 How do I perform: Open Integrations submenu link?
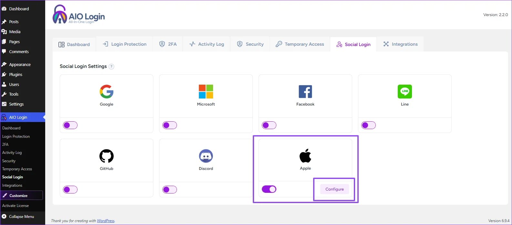12,185
